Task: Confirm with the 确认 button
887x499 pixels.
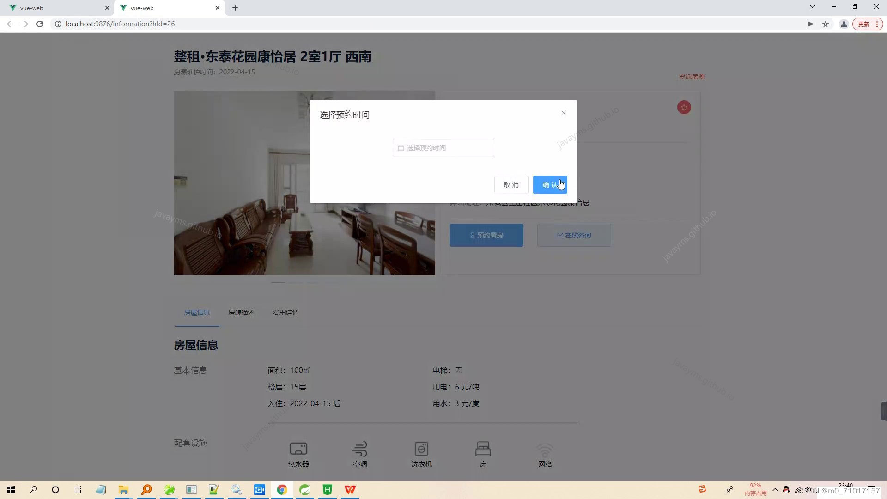Action: 550,184
